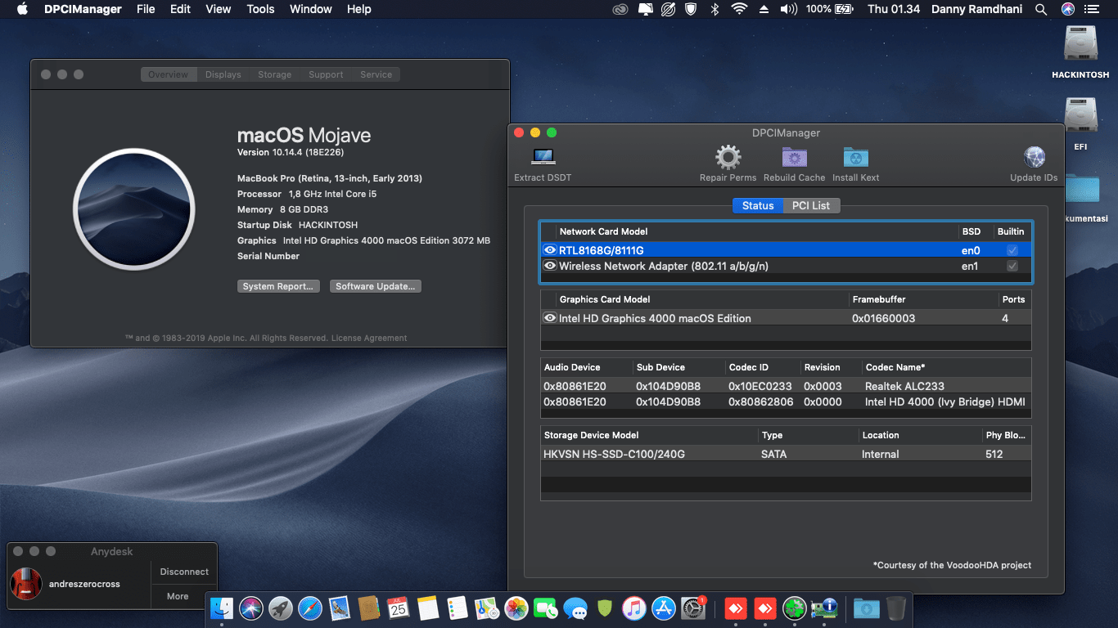The image size is (1118, 628).
Task: Open the Window menu
Action: [x=311, y=9]
